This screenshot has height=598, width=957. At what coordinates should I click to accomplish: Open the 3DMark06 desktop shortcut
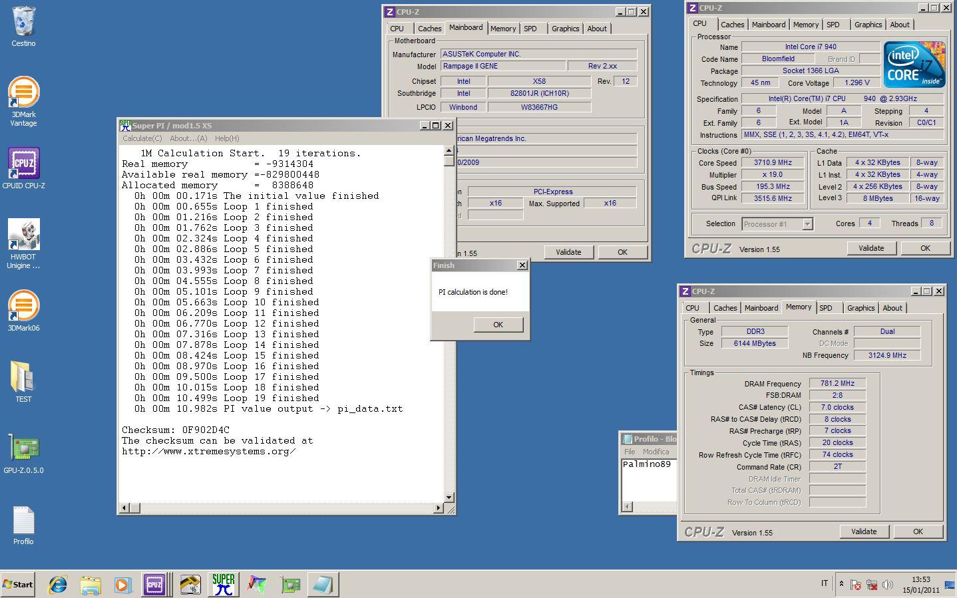coord(23,311)
